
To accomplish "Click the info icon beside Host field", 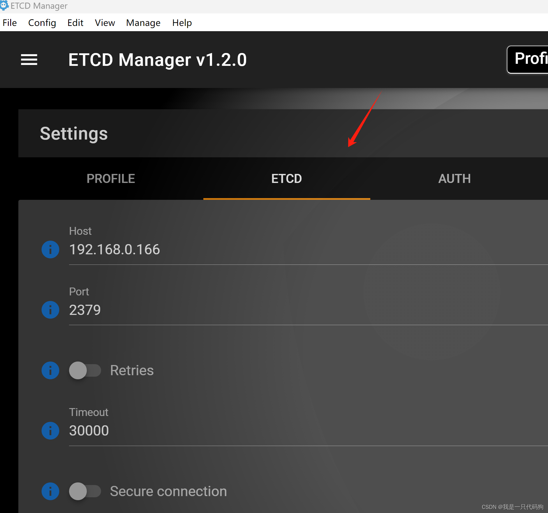I will [x=50, y=249].
